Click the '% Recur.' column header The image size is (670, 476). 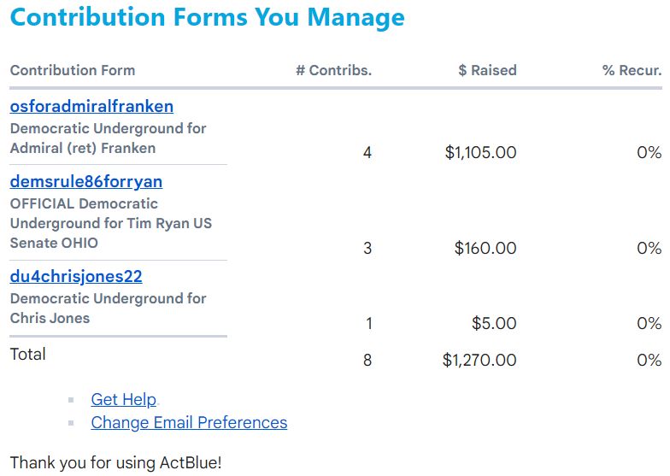coord(632,70)
